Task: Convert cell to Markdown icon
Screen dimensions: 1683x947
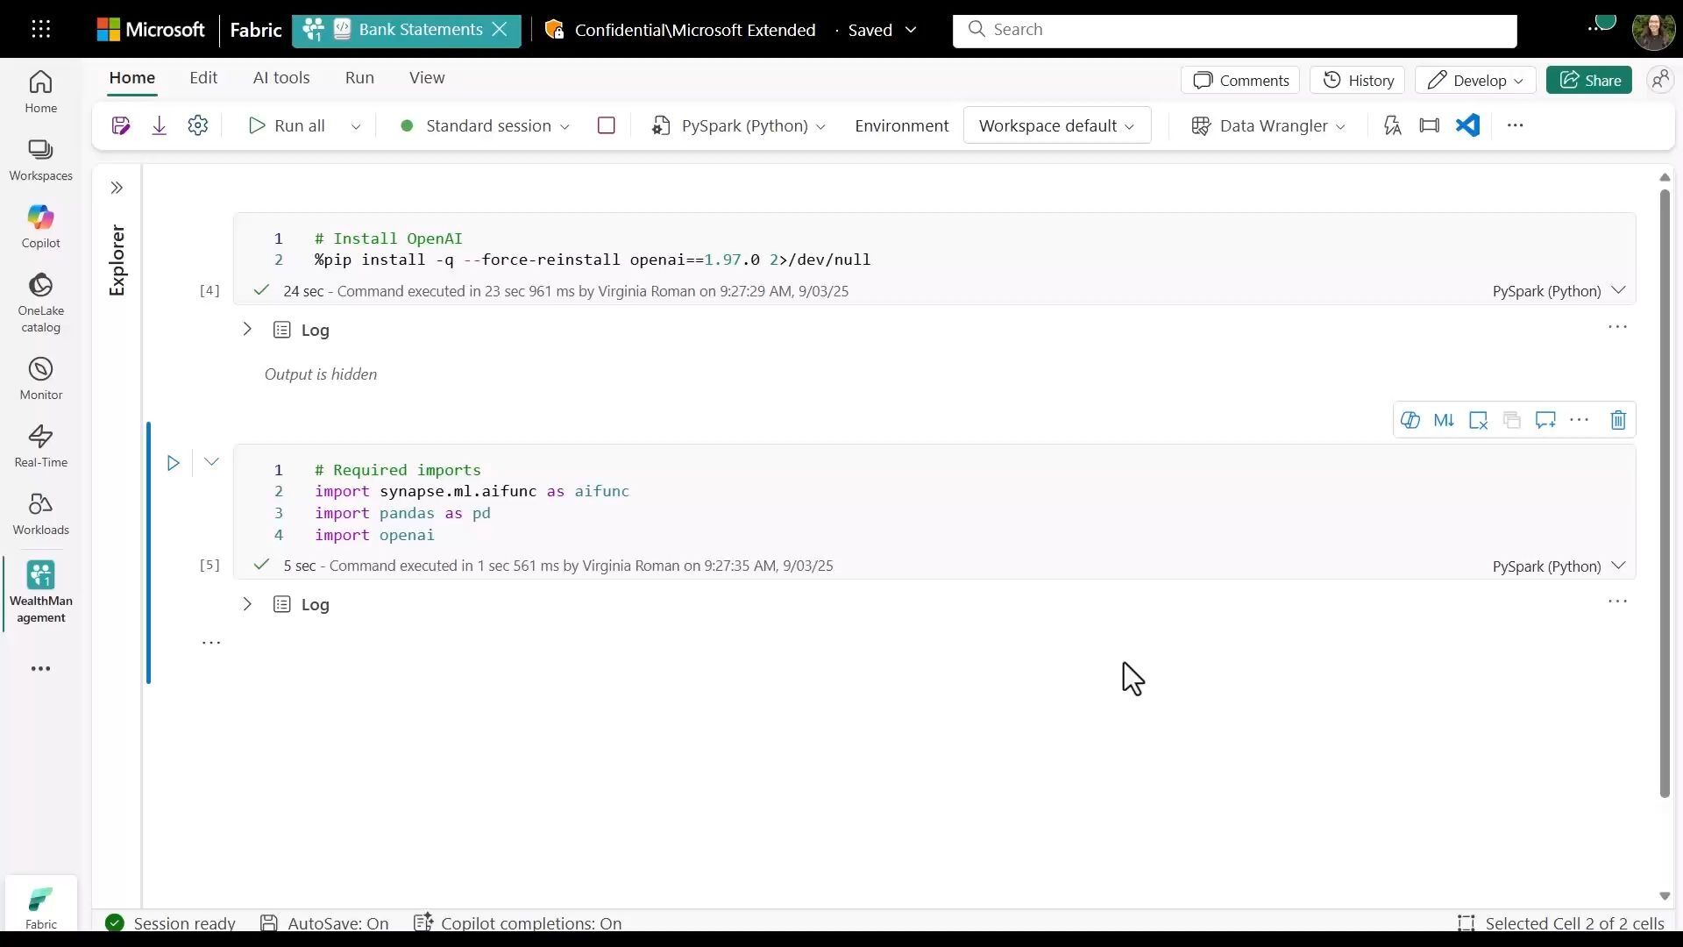Action: (1444, 420)
